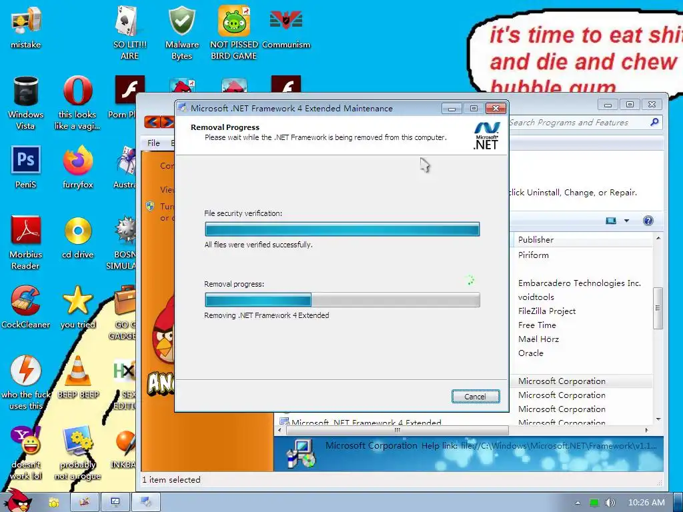This screenshot has height=512, width=683.
Task: Open the 'probably not a rogue' icon
Action: click(x=77, y=453)
